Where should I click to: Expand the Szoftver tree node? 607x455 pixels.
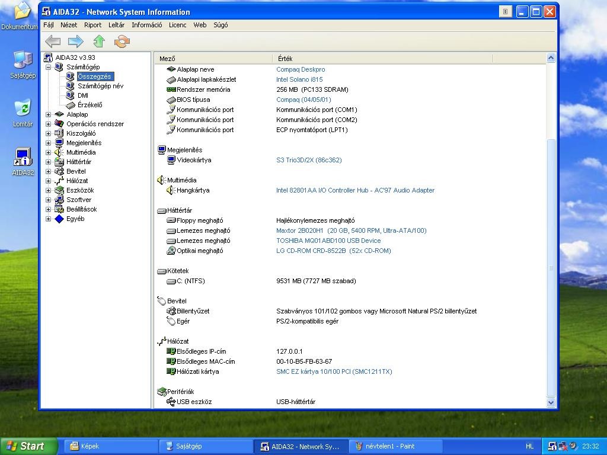49,200
